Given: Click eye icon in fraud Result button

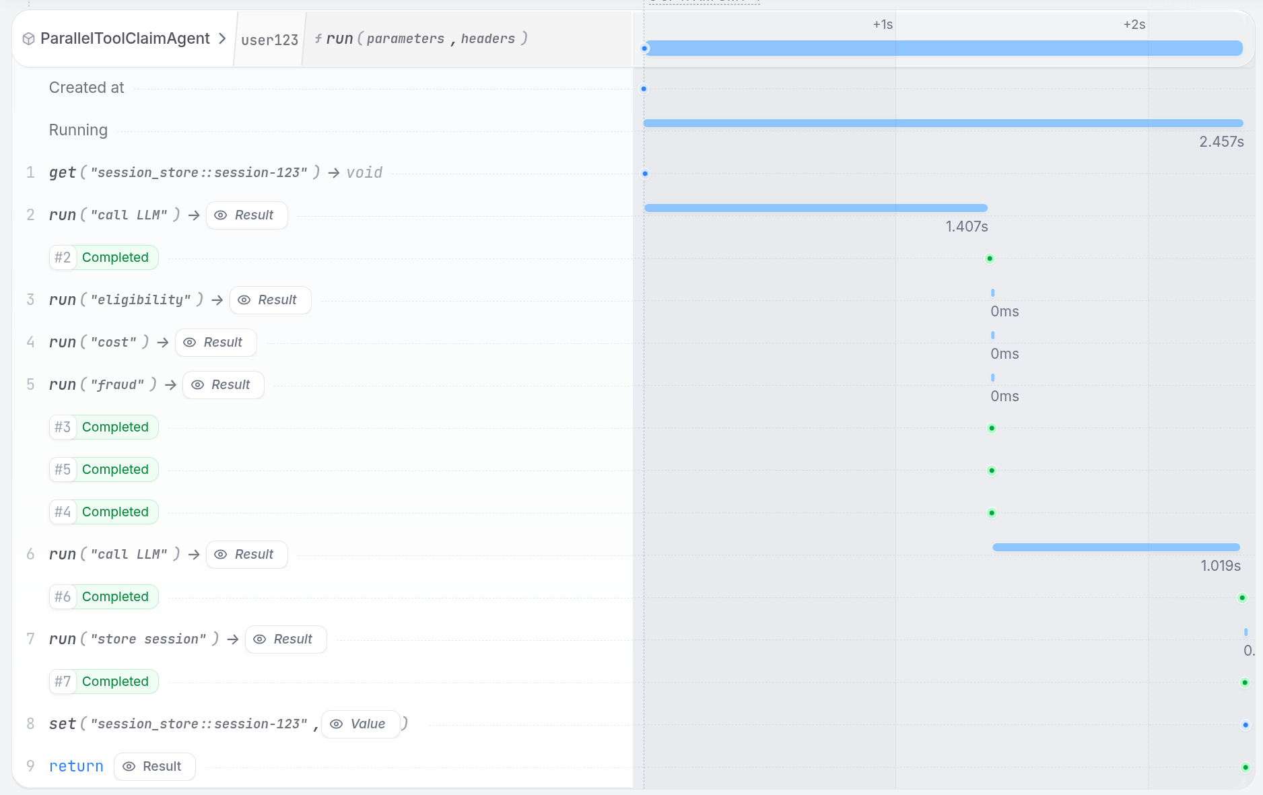Looking at the screenshot, I should click(197, 385).
